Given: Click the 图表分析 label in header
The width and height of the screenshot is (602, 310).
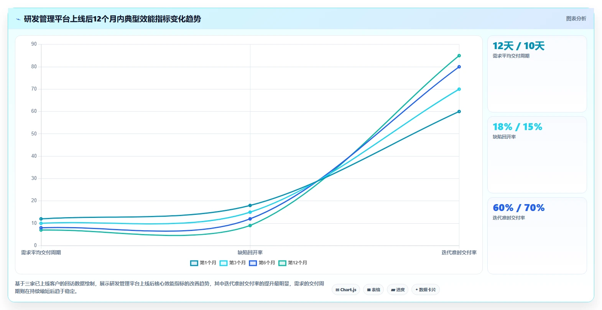Looking at the screenshot, I should point(576,18).
